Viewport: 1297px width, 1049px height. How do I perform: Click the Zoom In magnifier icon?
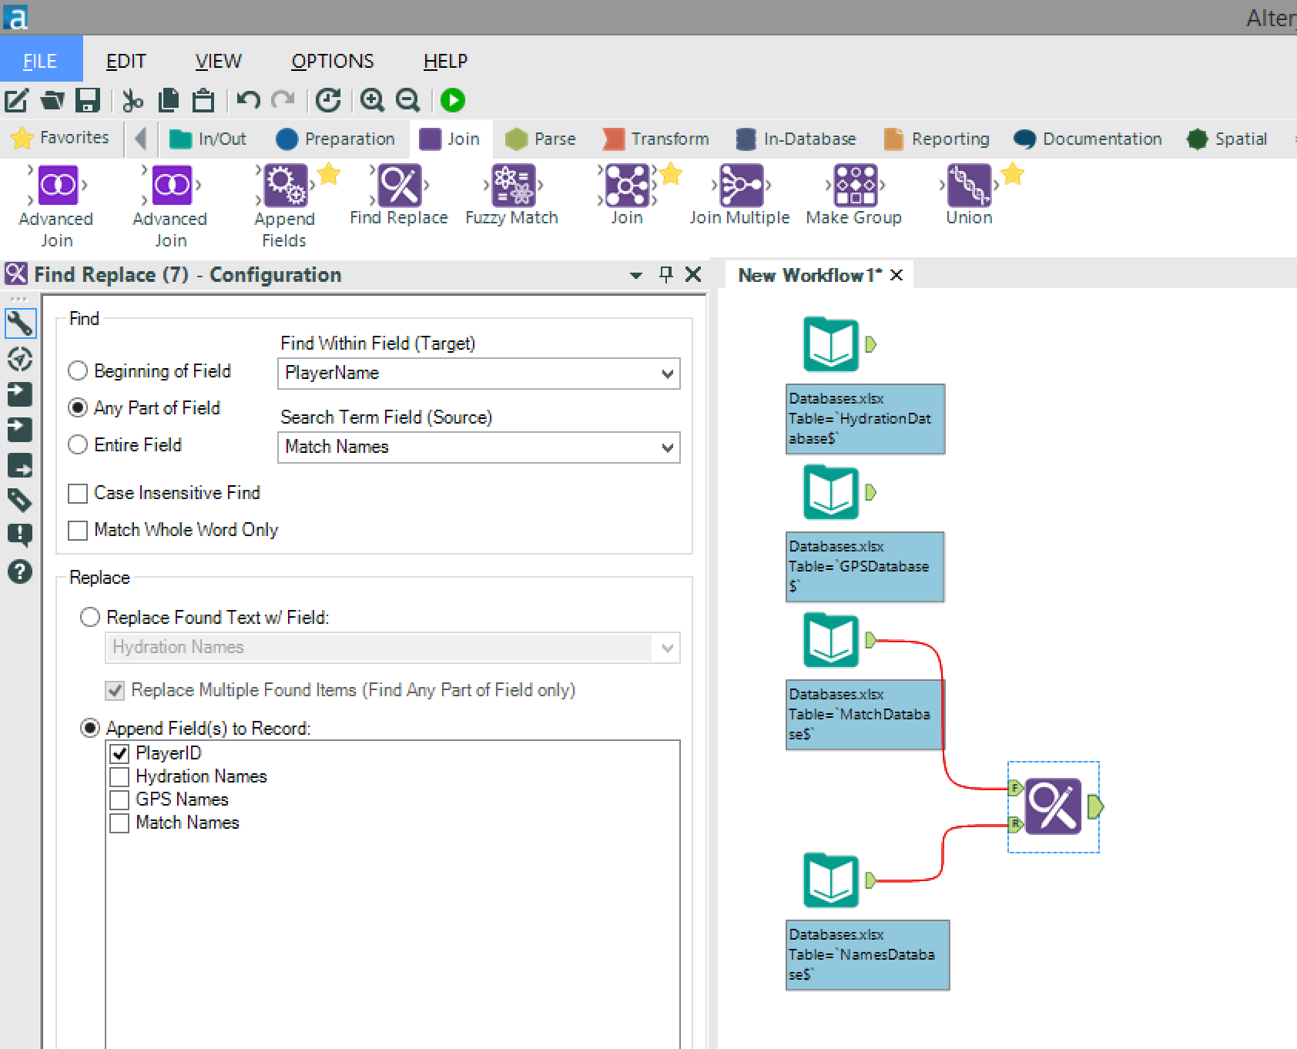click(x=372, y=100)
